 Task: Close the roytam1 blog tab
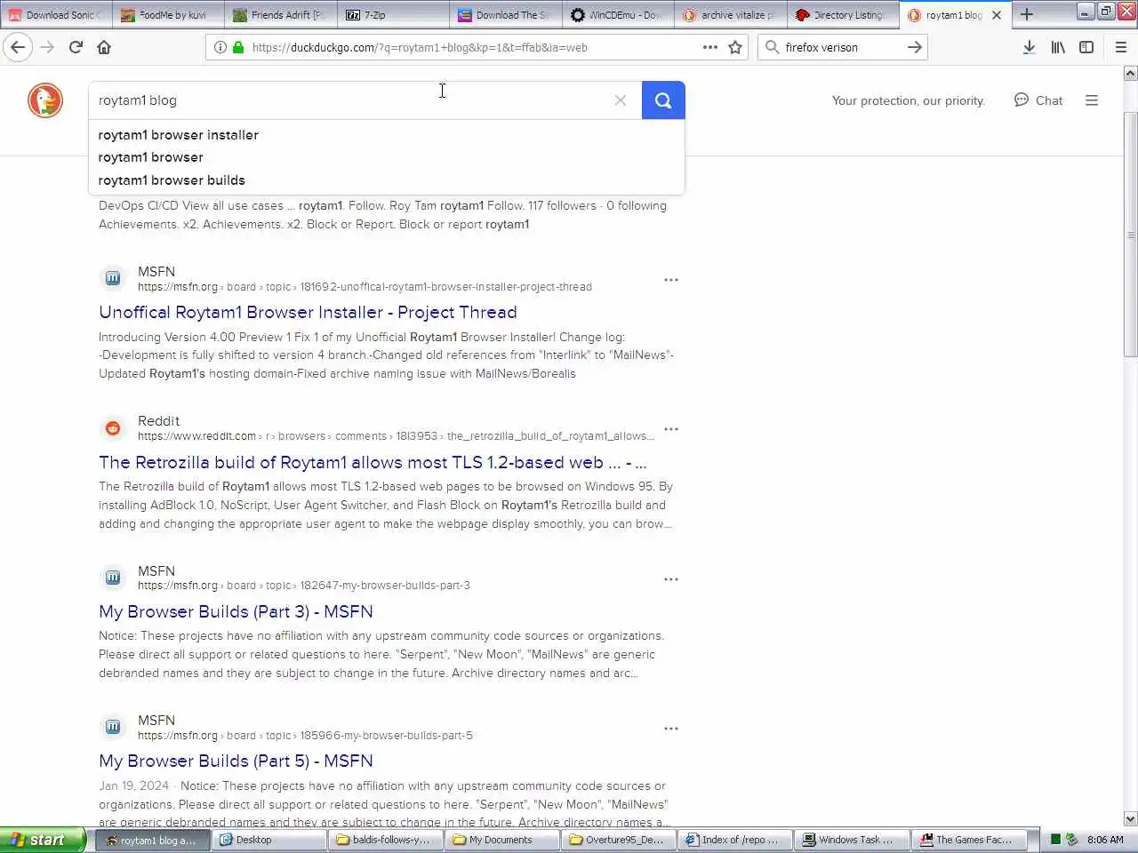click(997, 15)
